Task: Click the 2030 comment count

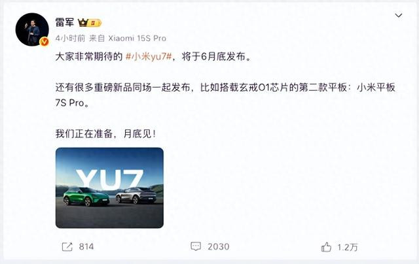Action: coord(219,246)
